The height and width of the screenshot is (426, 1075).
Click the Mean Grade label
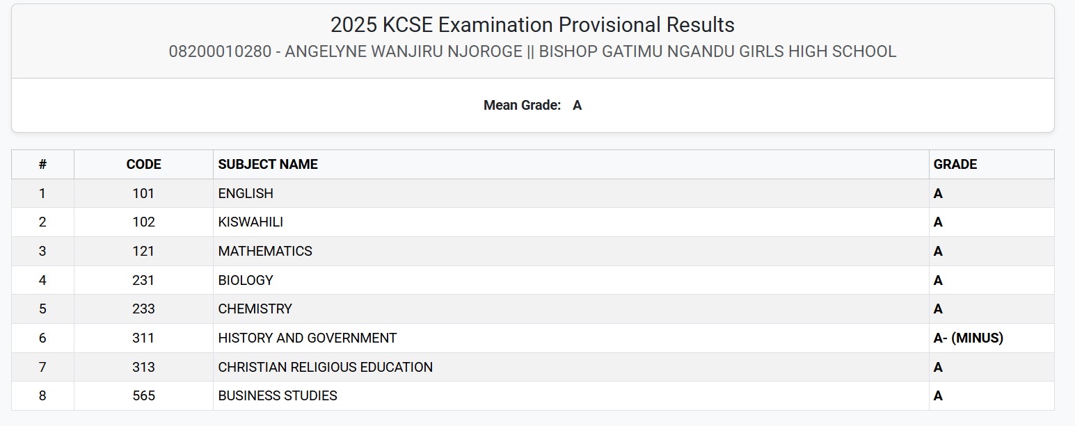click(522, 106)
